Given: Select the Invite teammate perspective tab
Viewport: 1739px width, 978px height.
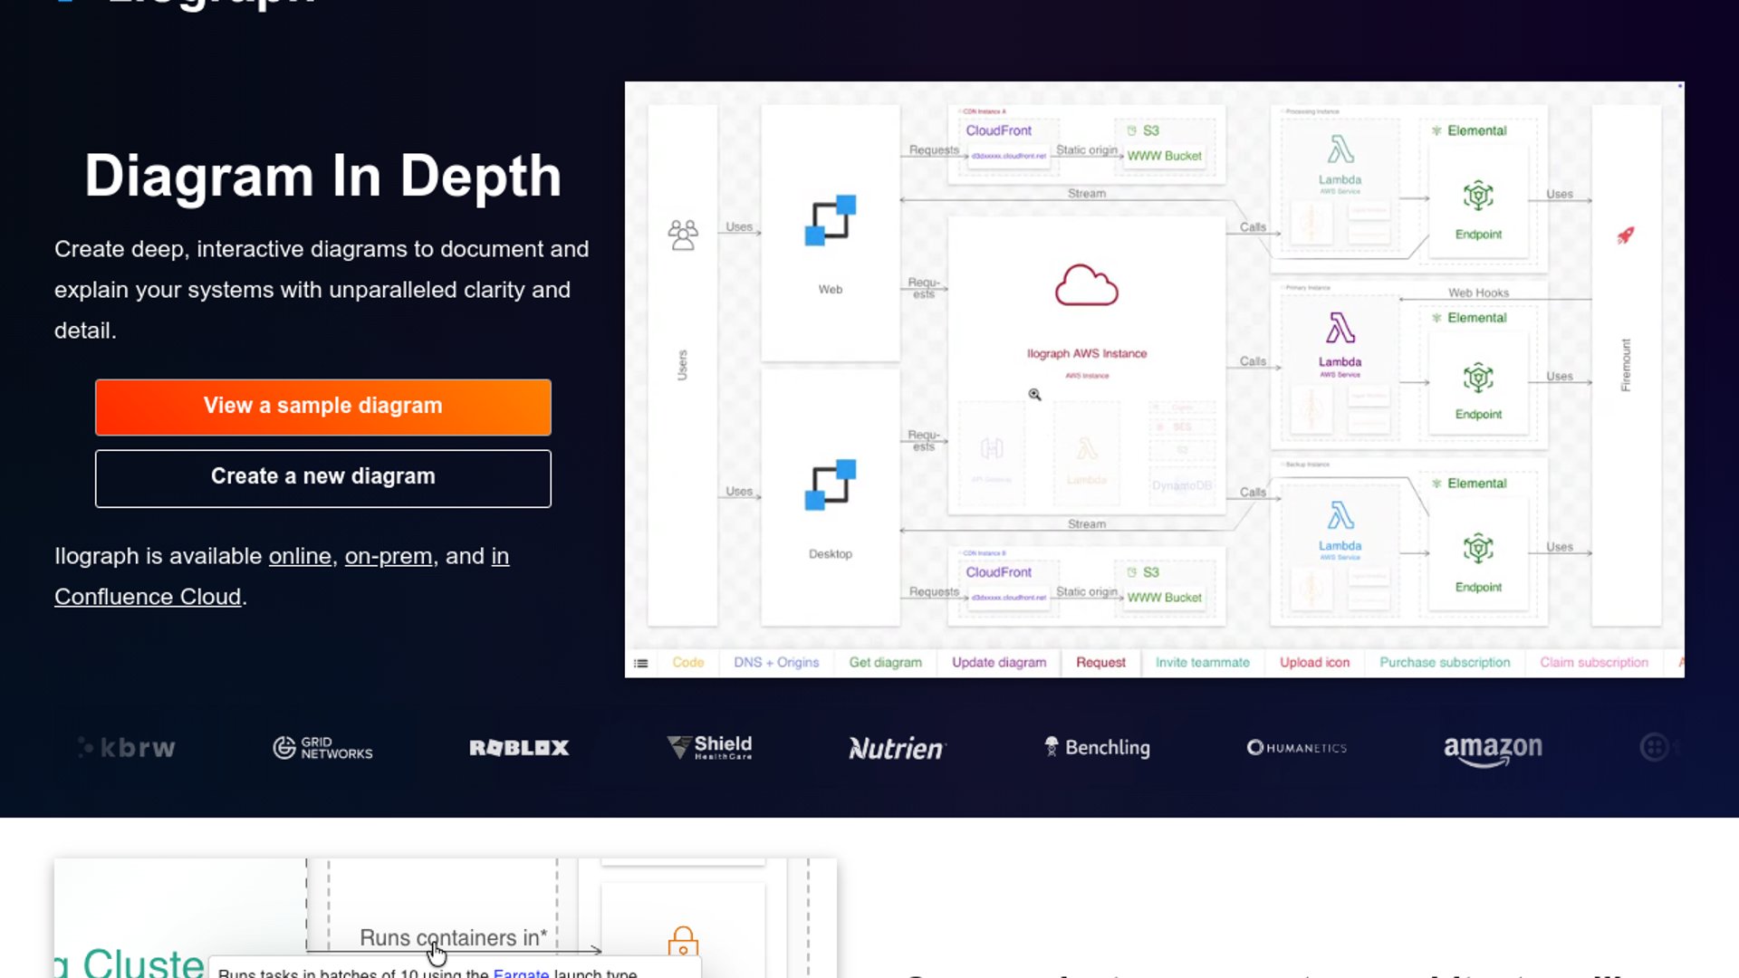Looking at the screenshot, I should tap(1202, 663).
